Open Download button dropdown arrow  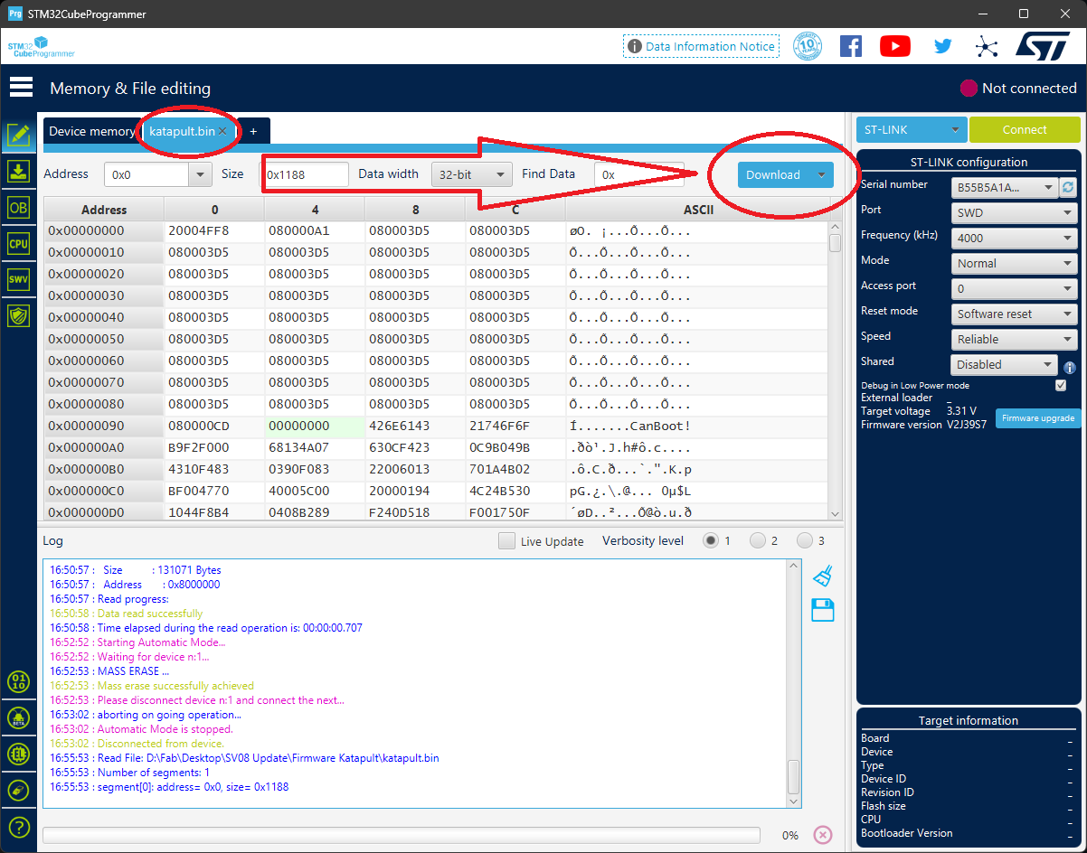821,174
